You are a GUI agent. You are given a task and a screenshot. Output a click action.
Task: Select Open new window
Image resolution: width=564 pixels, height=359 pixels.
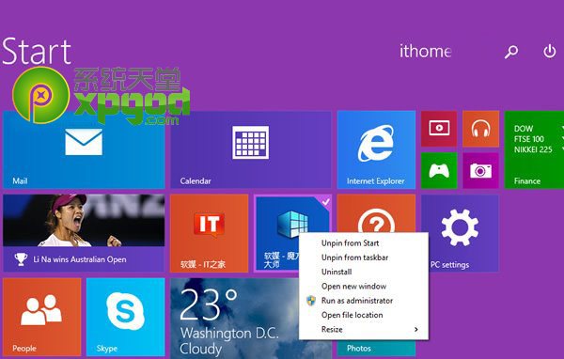point(364,287)
